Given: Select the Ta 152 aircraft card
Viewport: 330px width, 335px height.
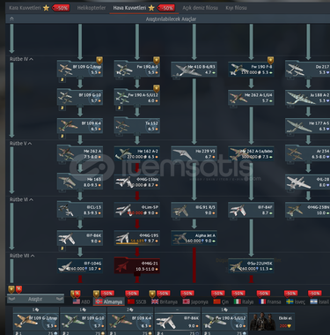Looking at the screenshot, I should pos(136,126).
